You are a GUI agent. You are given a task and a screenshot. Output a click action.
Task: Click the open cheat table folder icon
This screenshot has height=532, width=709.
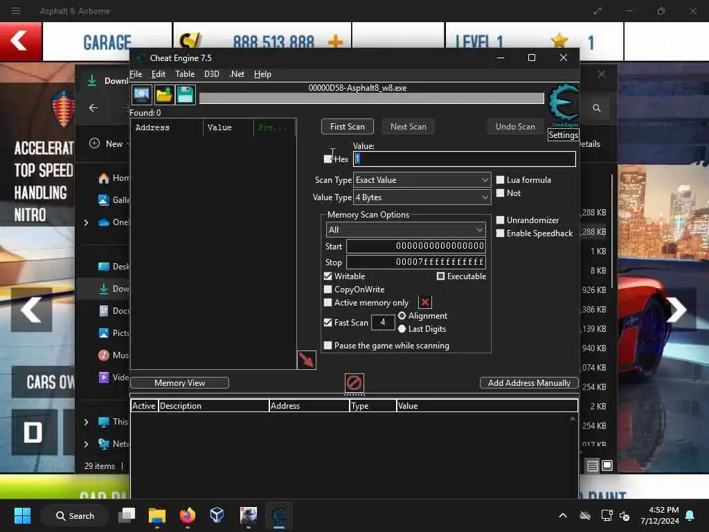coord(163,95)
